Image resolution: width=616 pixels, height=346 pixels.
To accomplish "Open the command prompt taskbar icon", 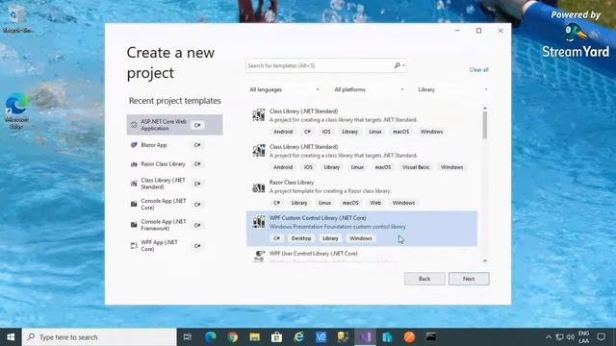I will (431, 337).
